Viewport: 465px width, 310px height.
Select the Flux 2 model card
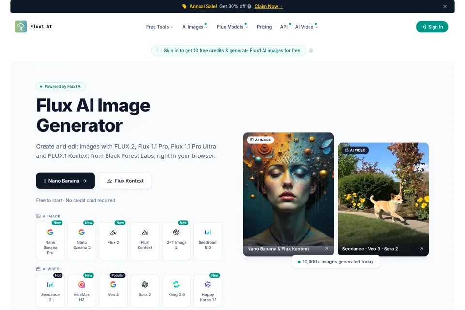[113, 241]
